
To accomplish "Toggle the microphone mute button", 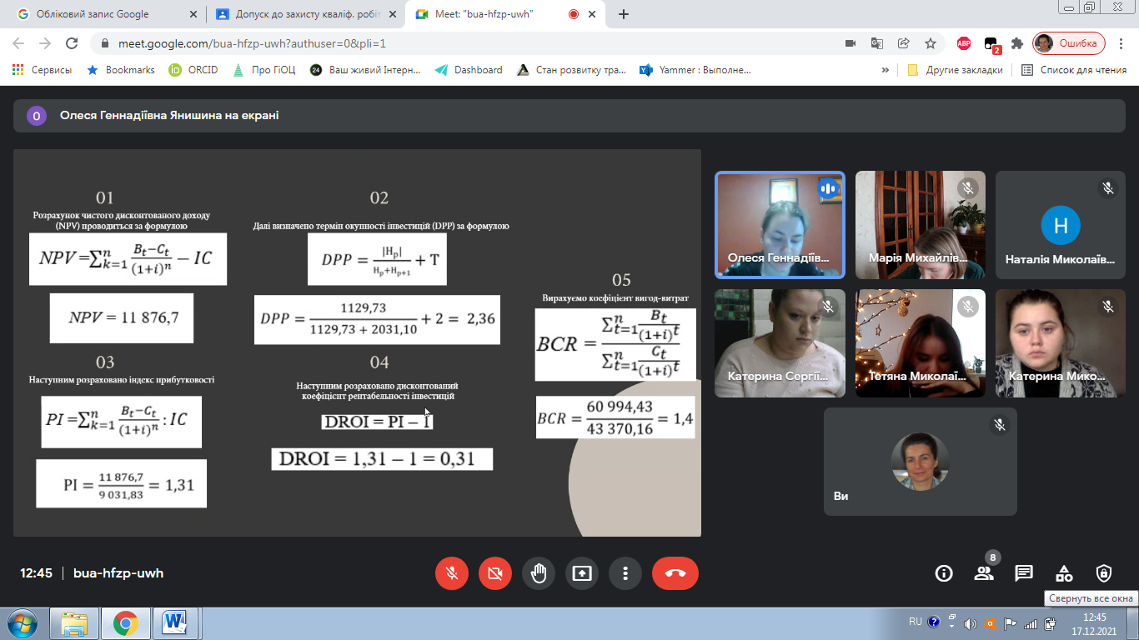I will [452, 573].
